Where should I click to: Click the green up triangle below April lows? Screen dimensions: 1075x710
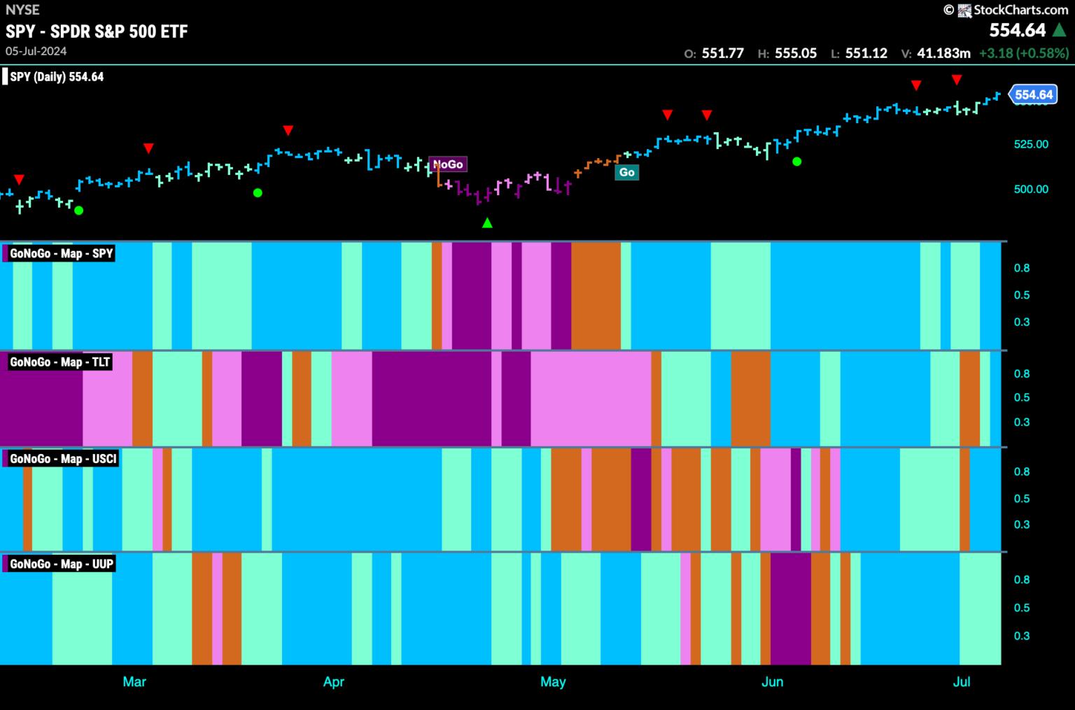point(487,223)
